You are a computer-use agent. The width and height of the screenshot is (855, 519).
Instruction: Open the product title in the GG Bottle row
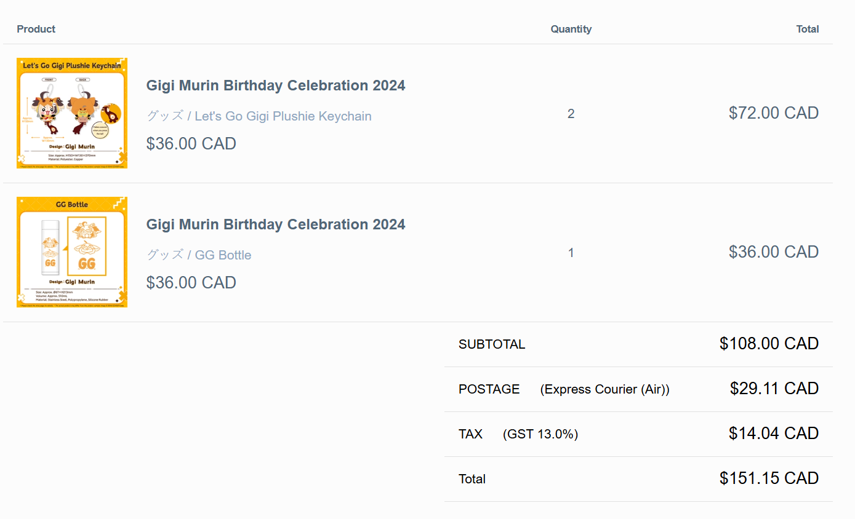(275, 224)
